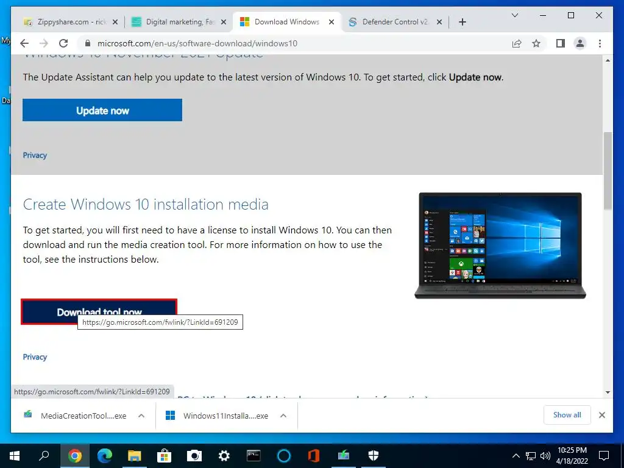Click the scrollbar up arrow

point(608,60)
